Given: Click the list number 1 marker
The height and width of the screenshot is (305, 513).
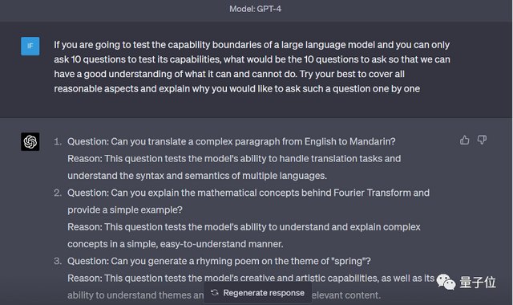Looking at the screenshot, I should tap(58, 141).
